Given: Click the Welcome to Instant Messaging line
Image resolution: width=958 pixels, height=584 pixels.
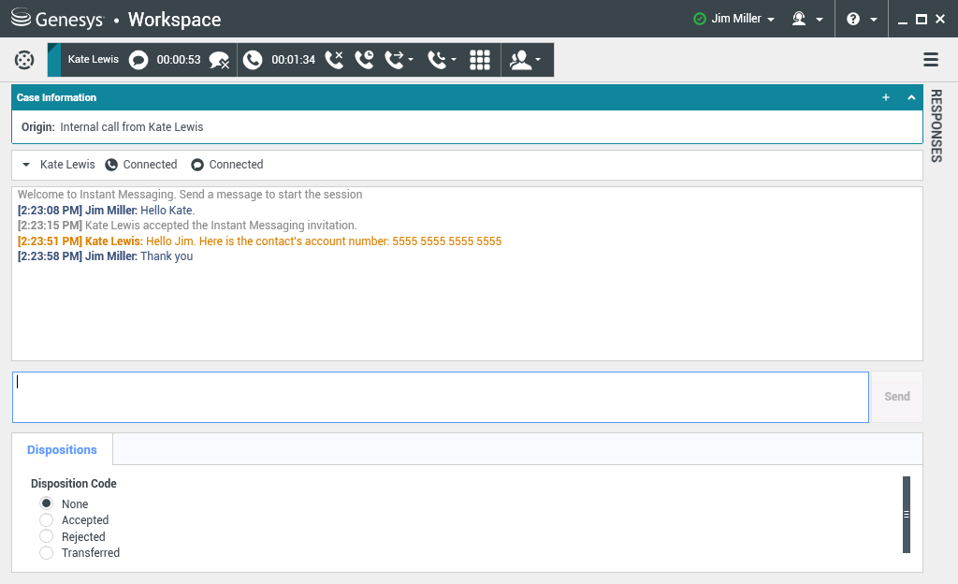Looking at the screenshot, I should coord(190,195).
